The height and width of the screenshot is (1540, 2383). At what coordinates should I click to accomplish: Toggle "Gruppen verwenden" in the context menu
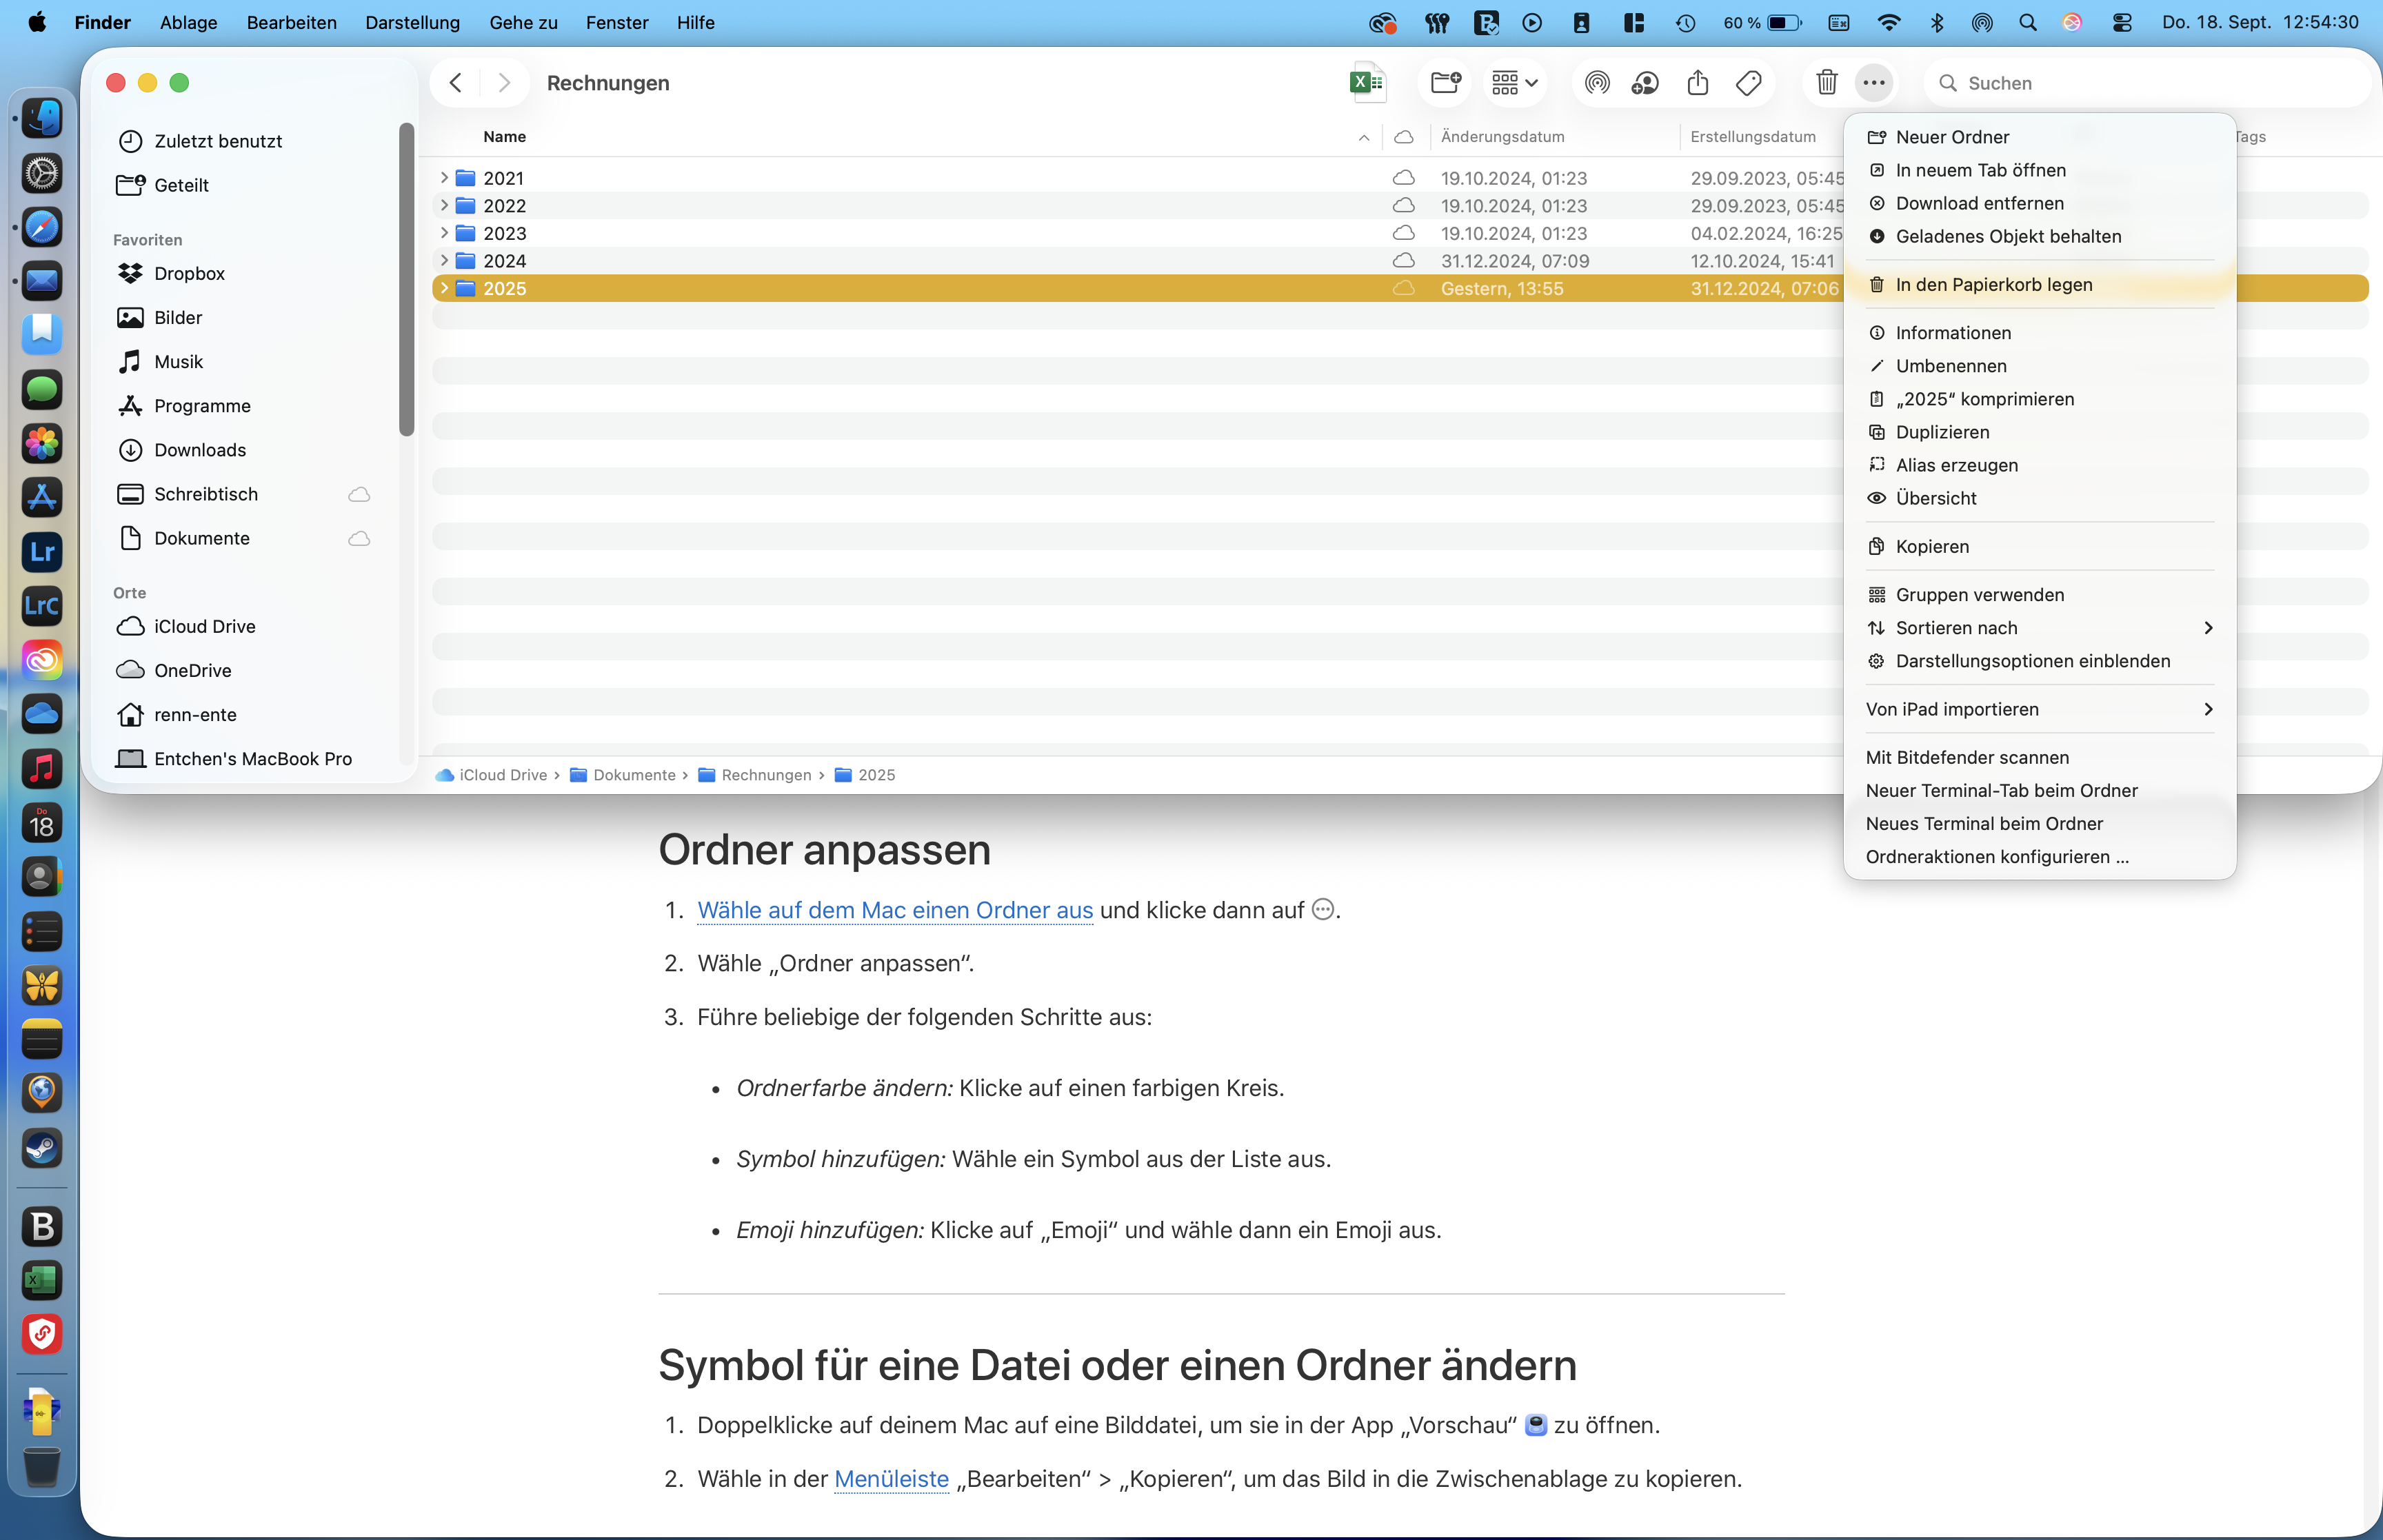pyautogui.click(x=1979, y=595)
